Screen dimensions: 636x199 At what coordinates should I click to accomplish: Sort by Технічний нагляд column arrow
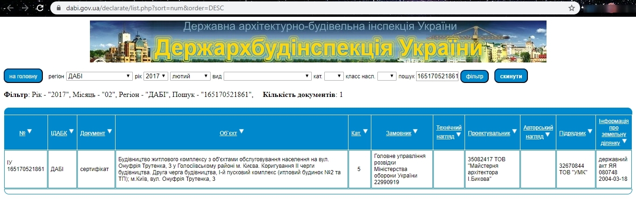click(458, 135)
